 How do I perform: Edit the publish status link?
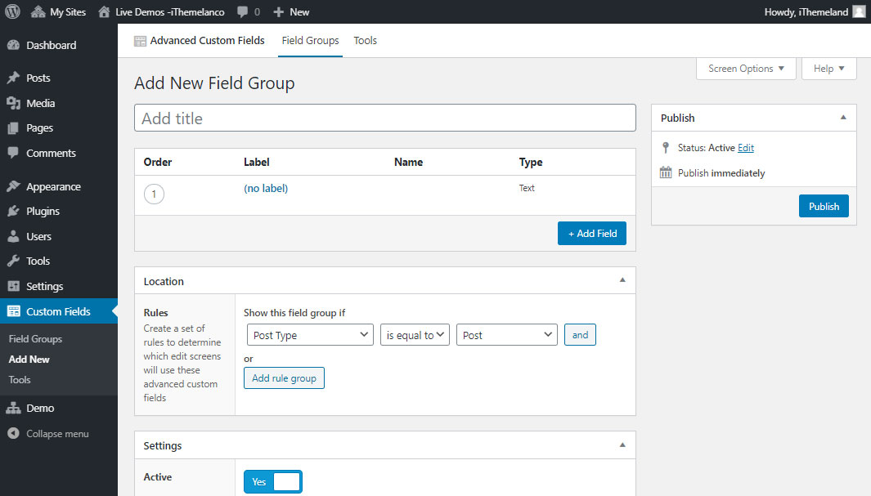point(745,148)
